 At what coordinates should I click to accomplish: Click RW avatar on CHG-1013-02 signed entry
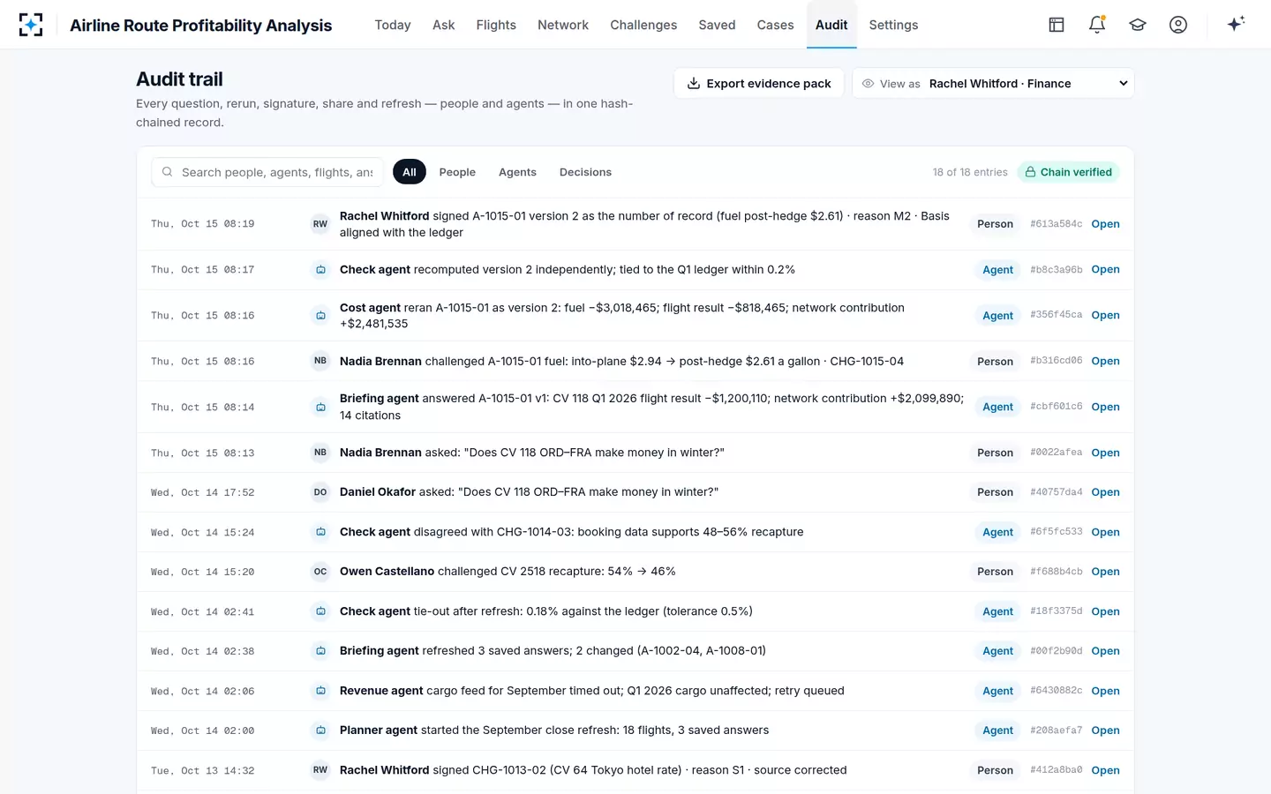[320, 770]
